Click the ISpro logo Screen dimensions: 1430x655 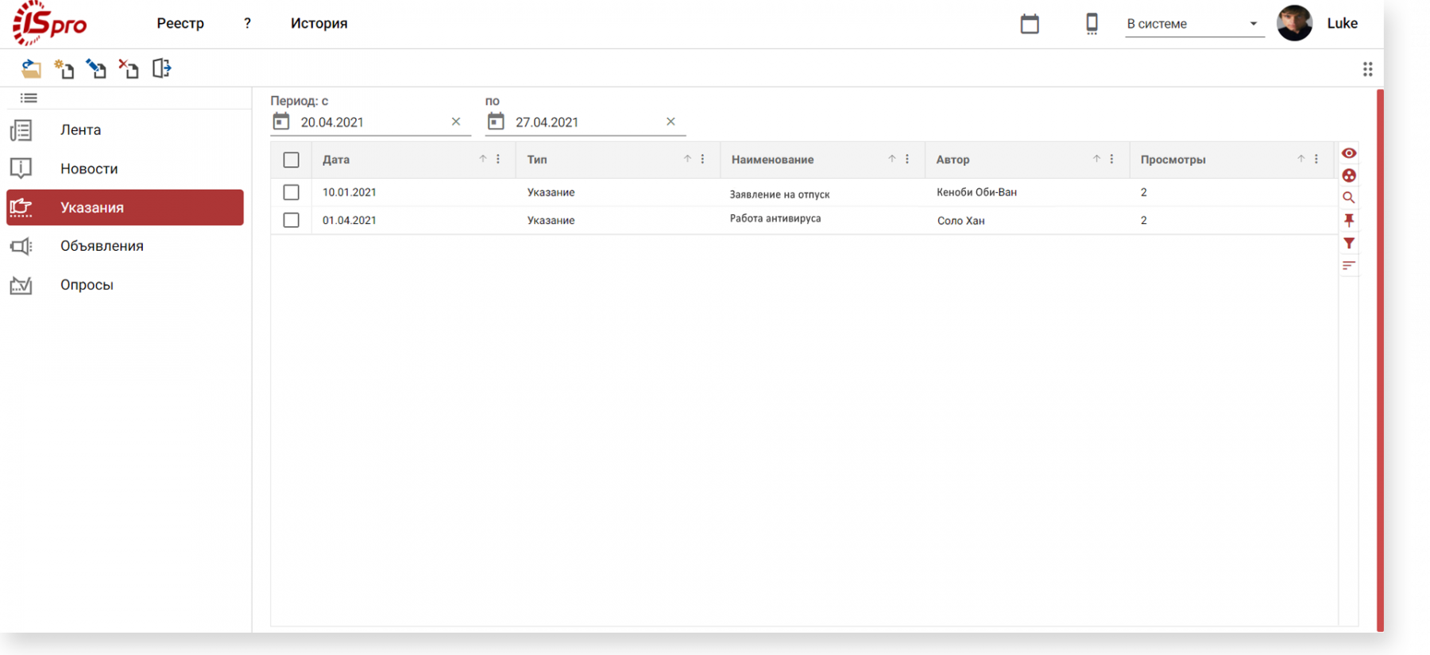pos(49,23)
